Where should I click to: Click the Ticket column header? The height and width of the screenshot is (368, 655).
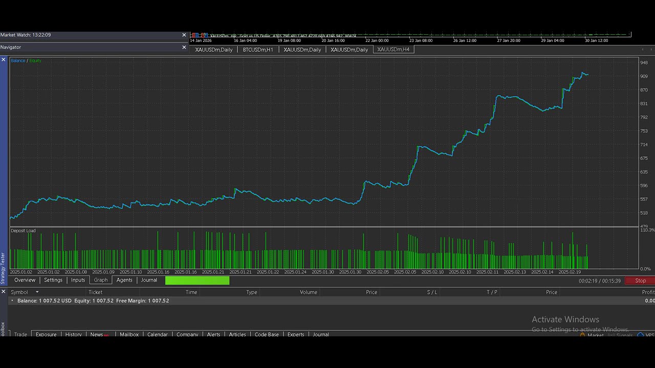96,292
